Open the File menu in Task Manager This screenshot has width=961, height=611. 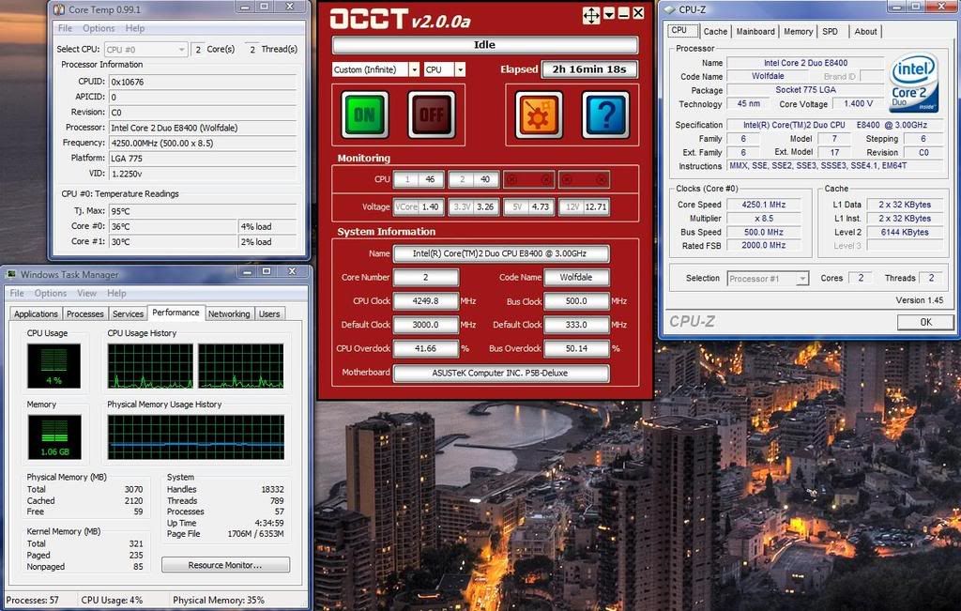17,293
